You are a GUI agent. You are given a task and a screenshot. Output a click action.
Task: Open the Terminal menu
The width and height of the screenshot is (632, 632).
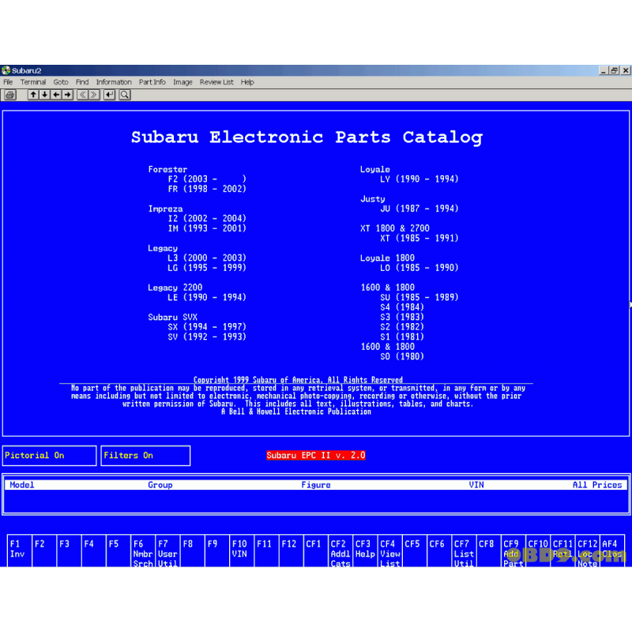point(33,82)
